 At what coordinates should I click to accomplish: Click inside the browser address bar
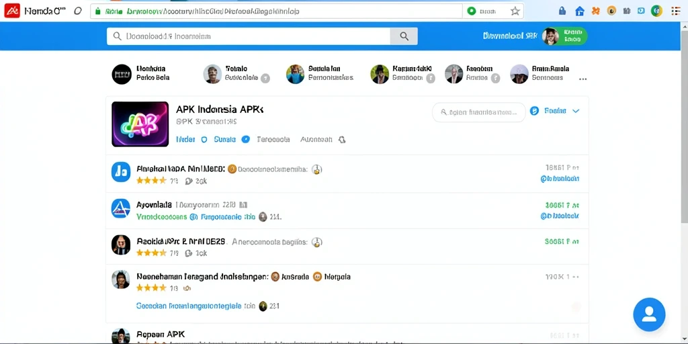(x=276, y=11)
